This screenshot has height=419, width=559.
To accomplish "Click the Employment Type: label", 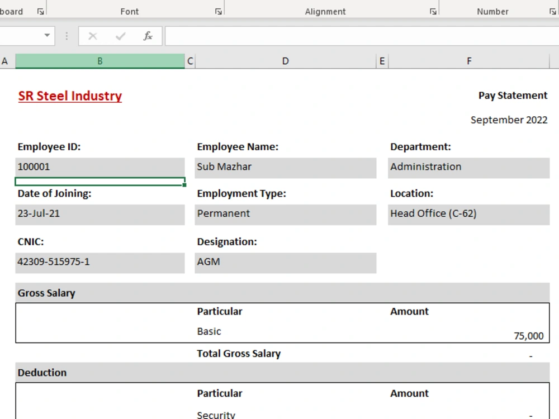I will (x=241, y=193).
